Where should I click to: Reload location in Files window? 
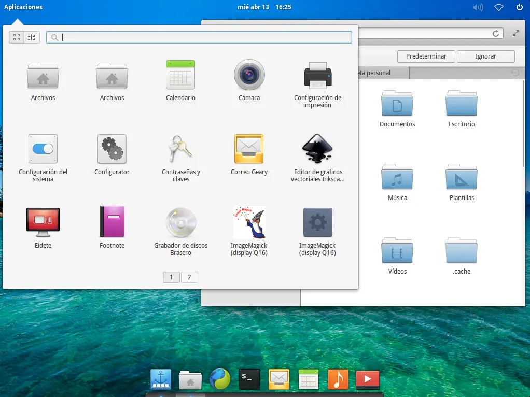click(x=496, y=33)
